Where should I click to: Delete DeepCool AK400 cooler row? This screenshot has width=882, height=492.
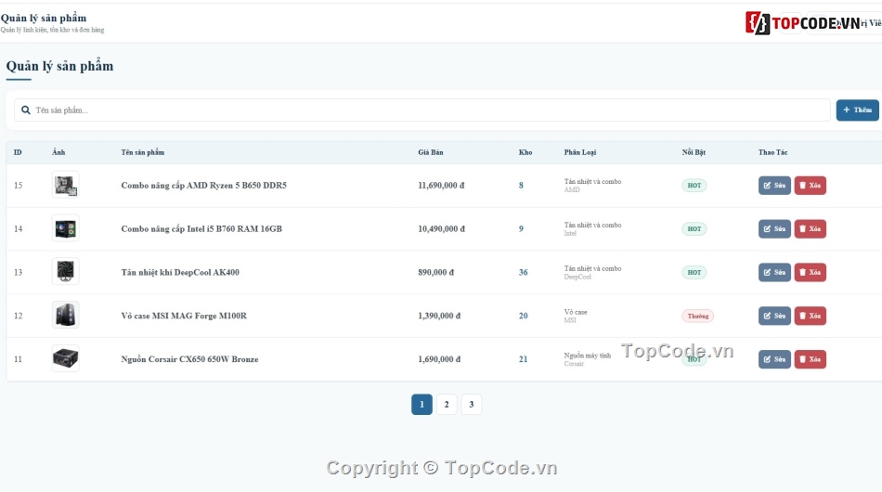[x=810, y=272]
